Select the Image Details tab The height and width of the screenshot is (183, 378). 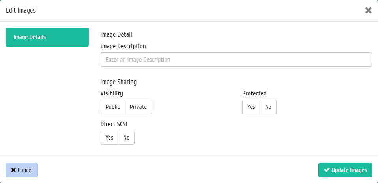(47, 37)
